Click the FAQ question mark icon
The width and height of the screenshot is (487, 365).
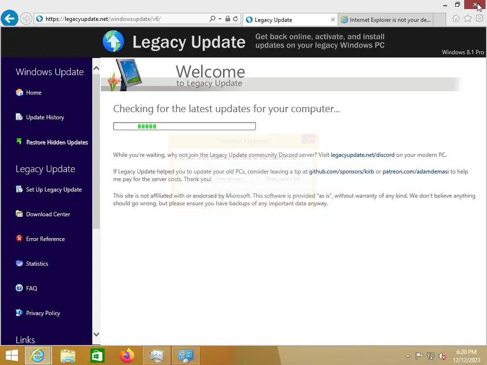[19, 288]
